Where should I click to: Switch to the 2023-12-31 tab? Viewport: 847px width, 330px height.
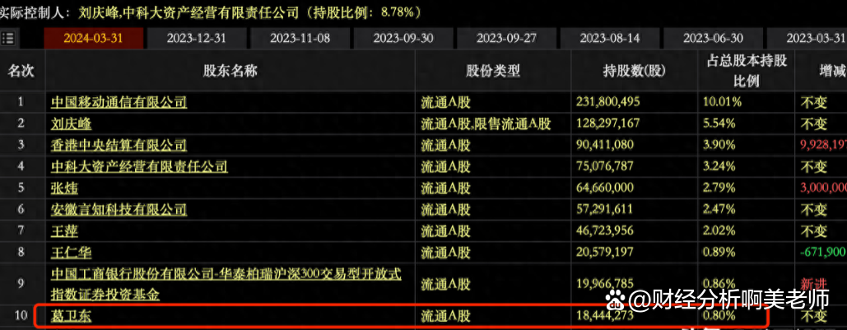[196, 38]
